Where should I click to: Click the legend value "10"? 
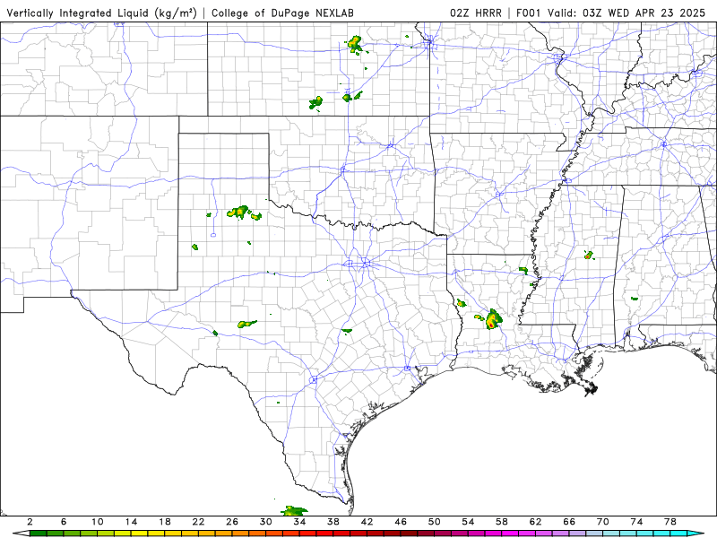point(98,522)
